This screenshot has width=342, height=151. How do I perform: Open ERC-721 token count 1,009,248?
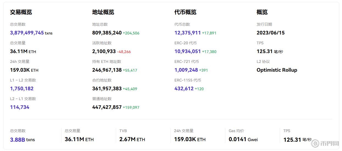(x=186, y=70)
